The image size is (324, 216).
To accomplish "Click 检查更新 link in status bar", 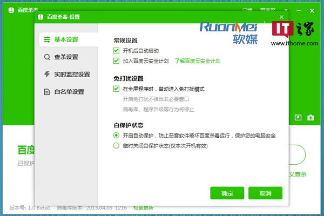I will (x=143, y=208).
